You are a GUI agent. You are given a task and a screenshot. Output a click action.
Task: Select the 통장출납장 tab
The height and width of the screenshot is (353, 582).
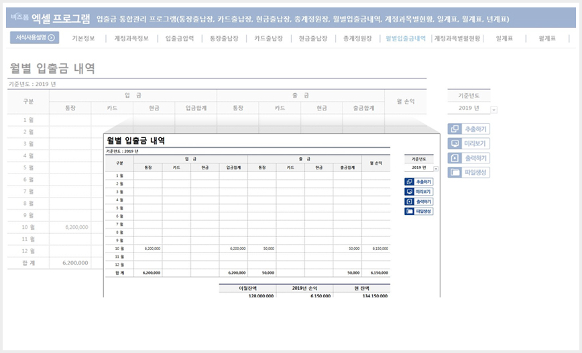[x=224, y=38]
